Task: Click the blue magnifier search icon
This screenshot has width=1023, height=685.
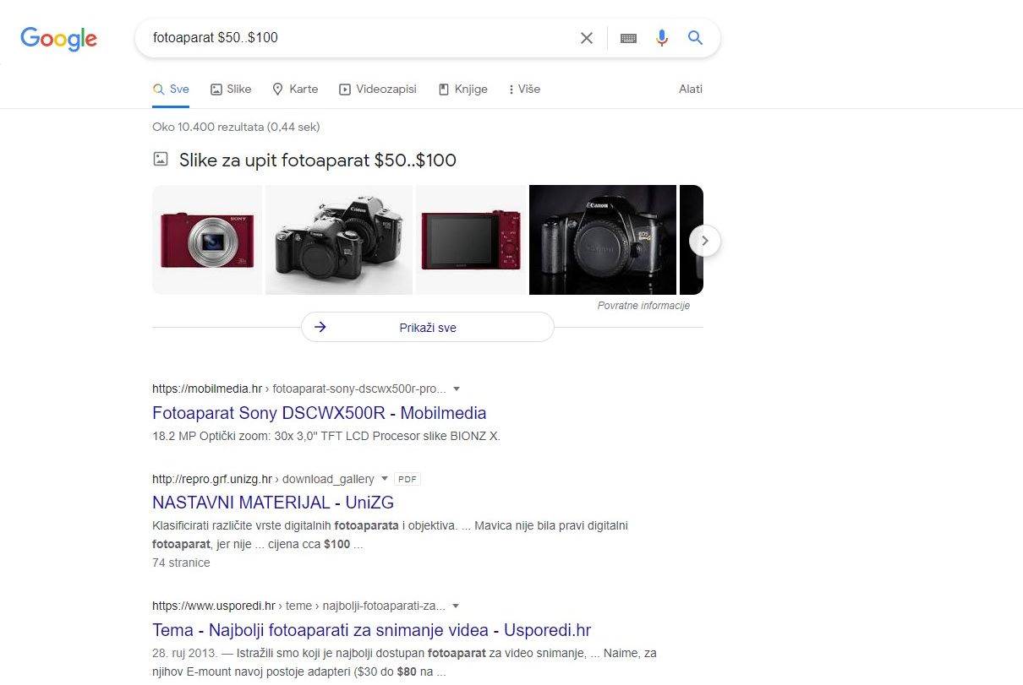Action: 695,38
